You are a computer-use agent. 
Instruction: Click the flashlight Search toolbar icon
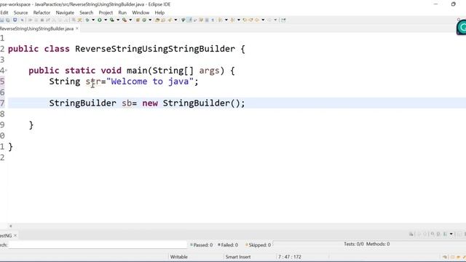click(170, 20)
